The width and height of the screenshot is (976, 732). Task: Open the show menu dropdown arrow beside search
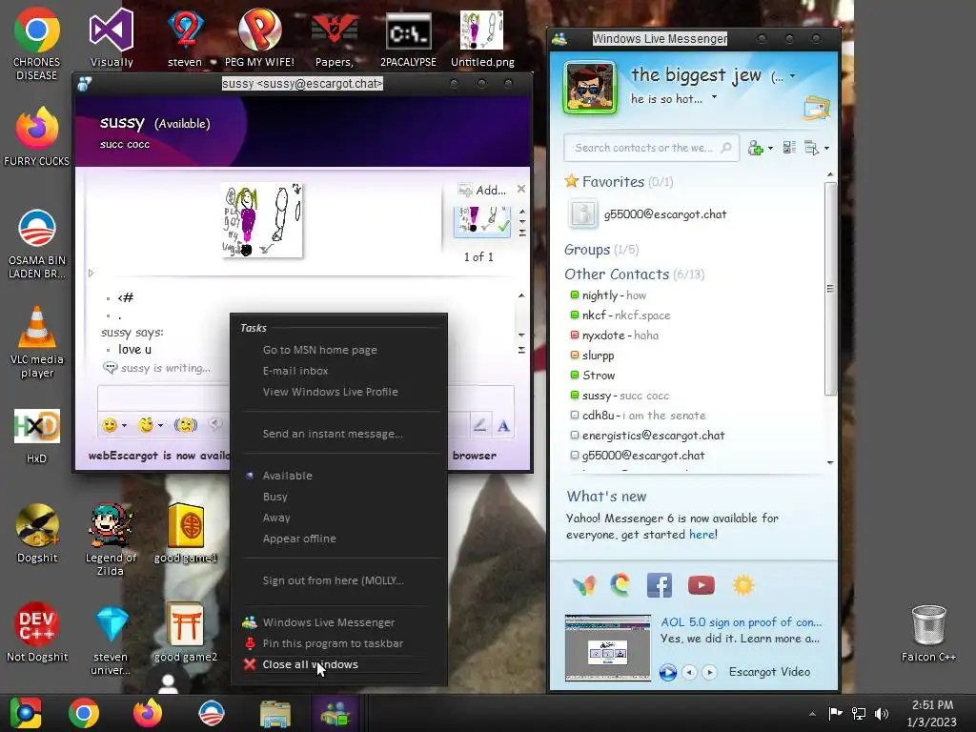coord(826,148)
